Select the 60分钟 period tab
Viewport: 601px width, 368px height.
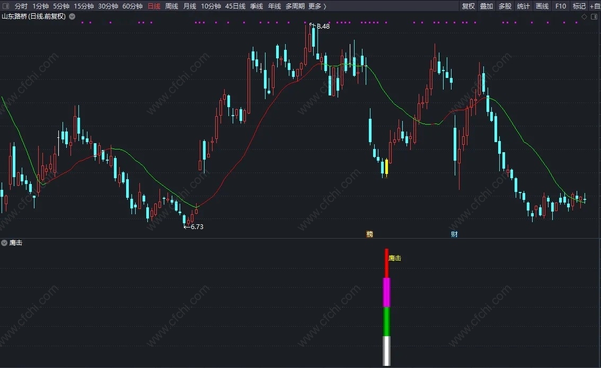pos(132,6)
